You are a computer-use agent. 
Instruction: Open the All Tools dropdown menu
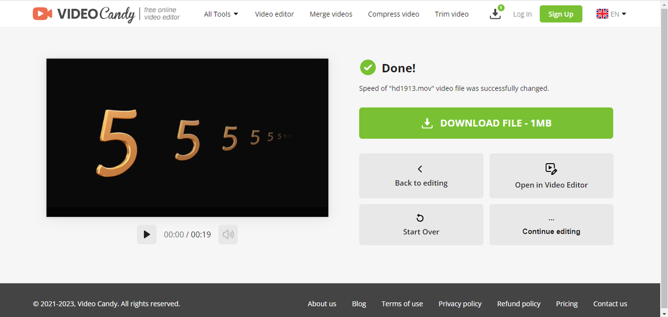[x=221, y=14]
